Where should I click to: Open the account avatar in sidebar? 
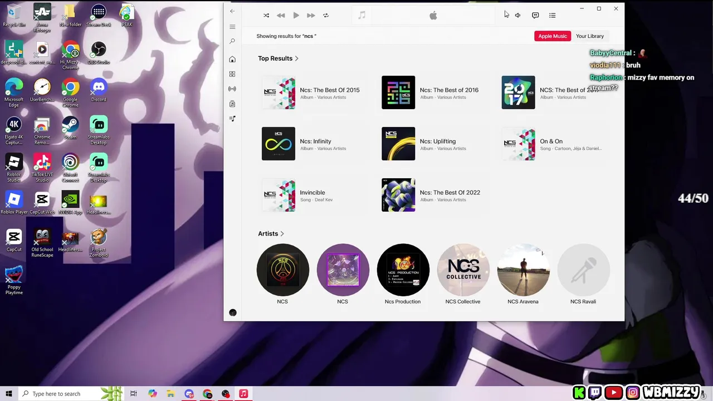coord(233,313)
